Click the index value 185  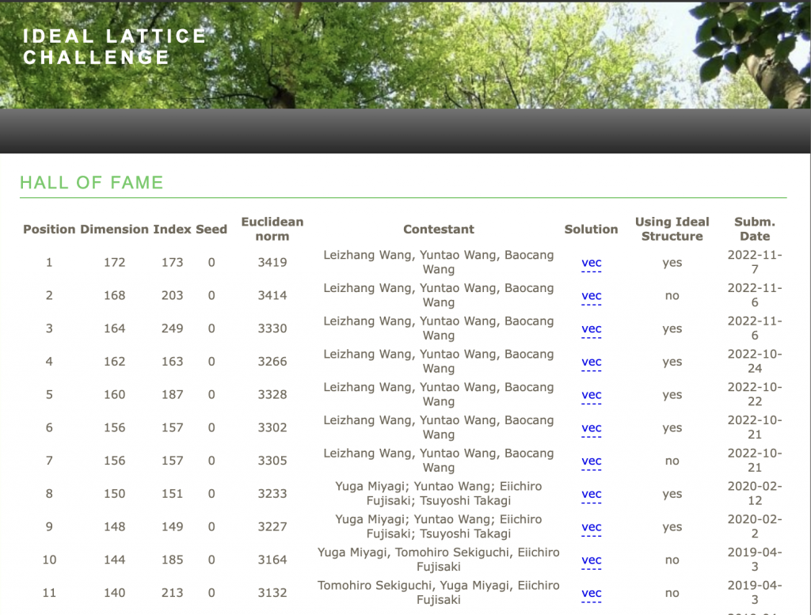(x=172, y=560)
